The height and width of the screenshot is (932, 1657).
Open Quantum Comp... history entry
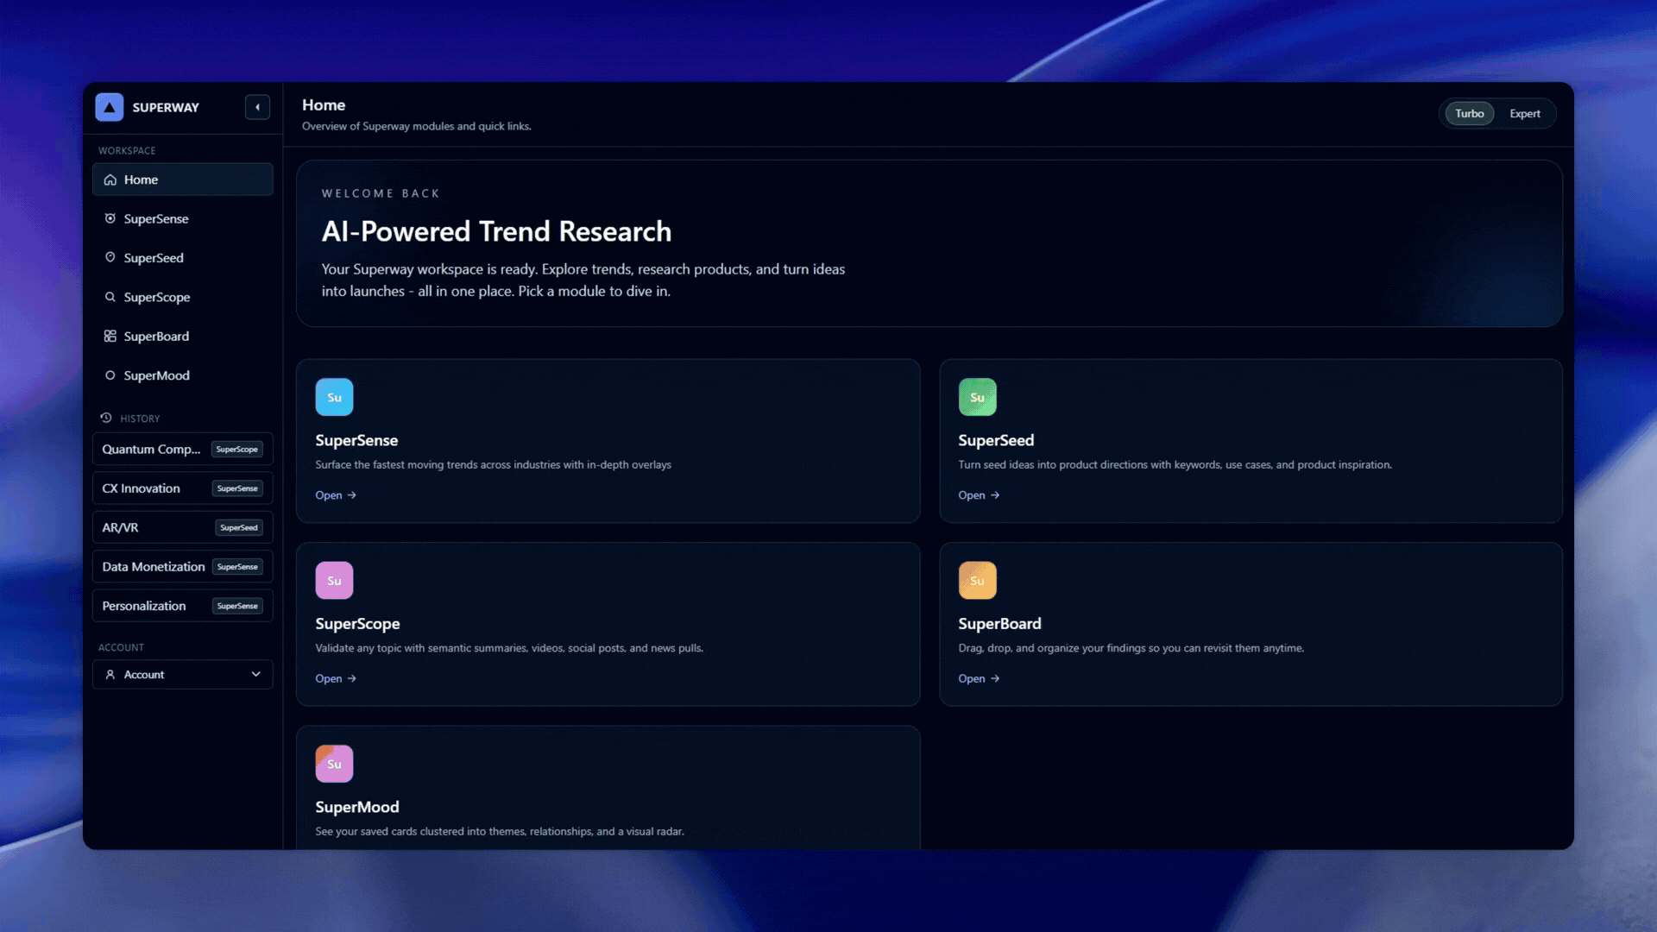pos(151,450)
